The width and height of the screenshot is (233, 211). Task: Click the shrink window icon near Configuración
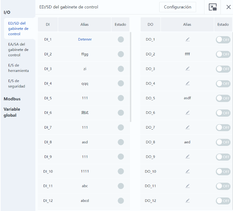(213, 7)
